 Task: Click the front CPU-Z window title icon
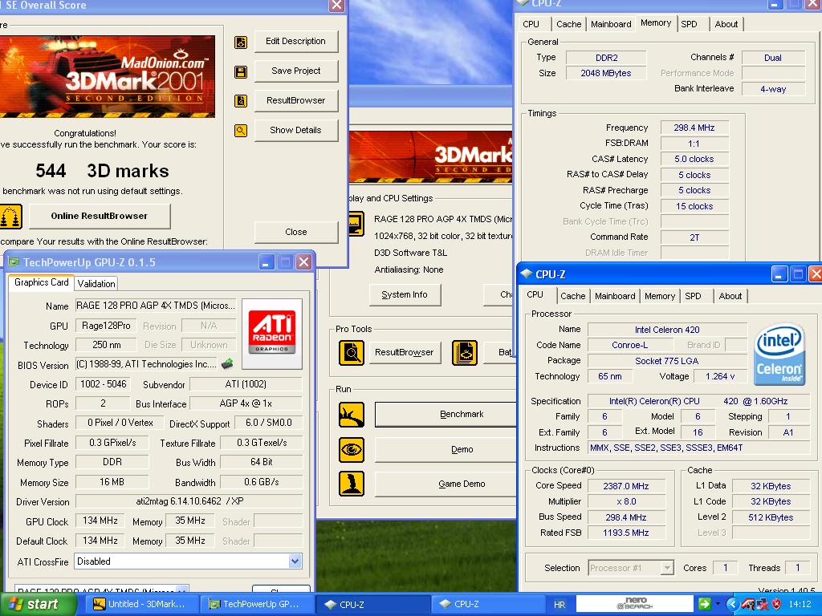[527, 274]
